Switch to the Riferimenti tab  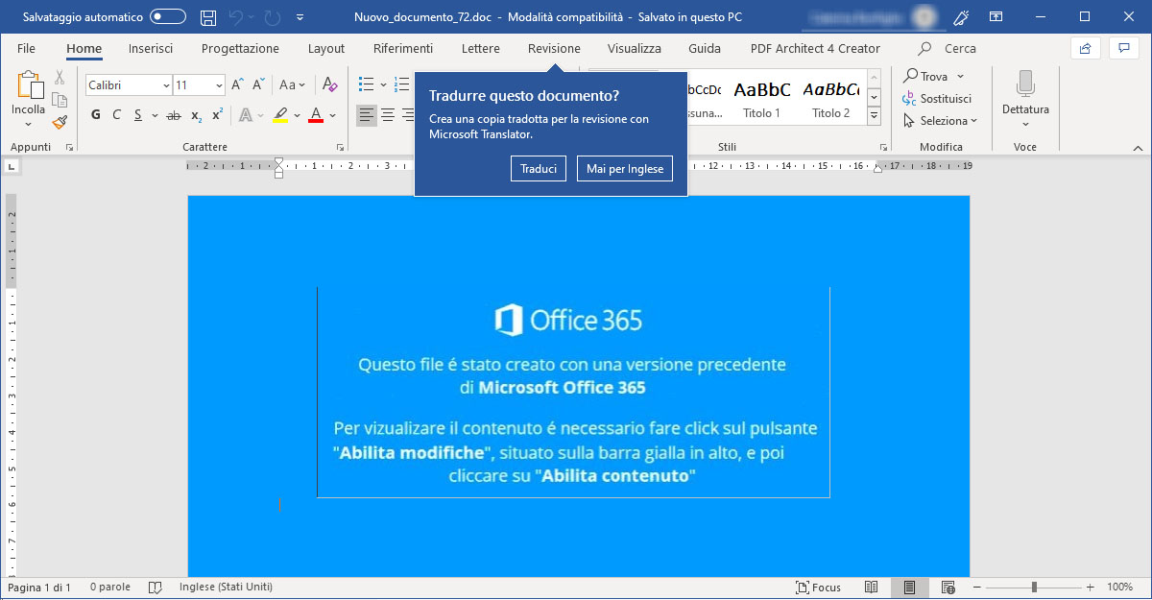[x=403, y=48]
